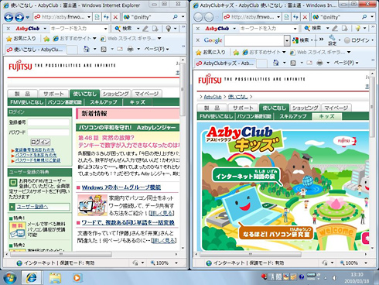The width and height of the screenshot is (379, 285).
Task: Click Print icon in left IE command bar
Action: tap(131, 49)
